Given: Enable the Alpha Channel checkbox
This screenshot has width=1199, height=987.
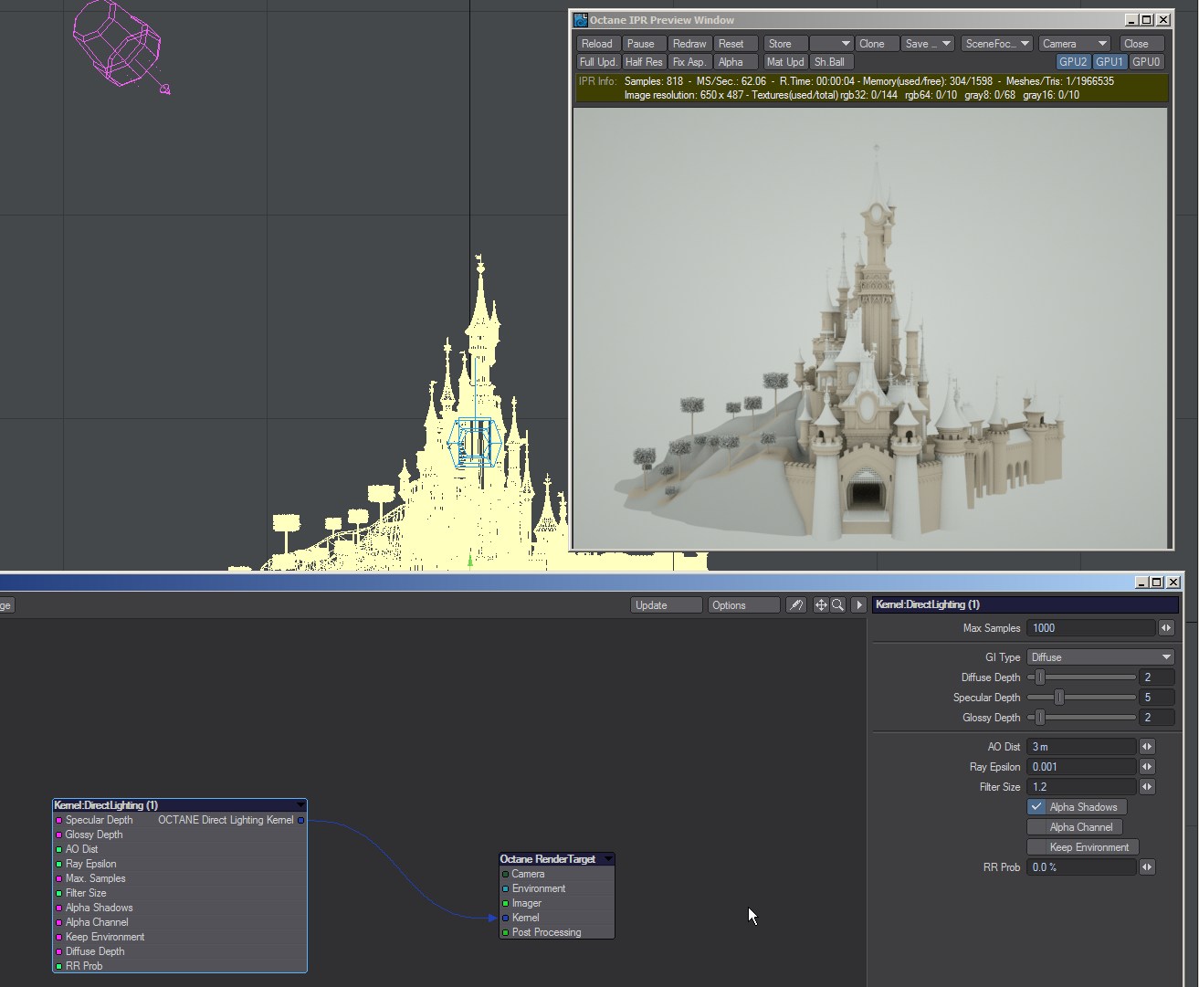Looking at the screenshot, I should click(1036, 827).
